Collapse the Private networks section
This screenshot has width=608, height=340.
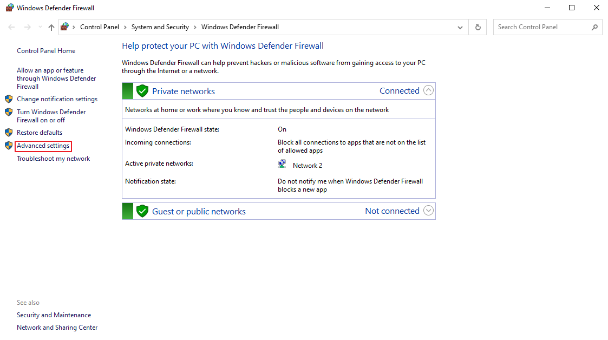428,90
